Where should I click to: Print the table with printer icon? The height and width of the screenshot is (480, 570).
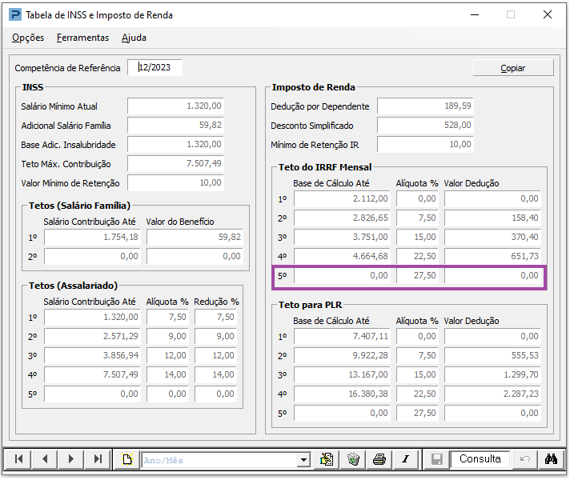[x=379, y=459]
